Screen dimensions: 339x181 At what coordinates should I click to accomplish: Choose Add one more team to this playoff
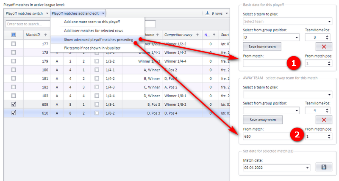coord(92,22)
